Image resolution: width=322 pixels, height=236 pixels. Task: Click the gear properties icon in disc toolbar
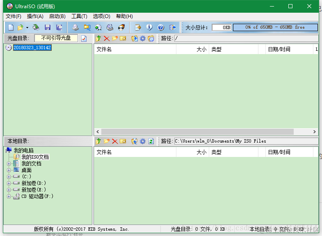point(142,39)
